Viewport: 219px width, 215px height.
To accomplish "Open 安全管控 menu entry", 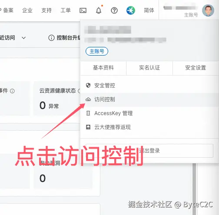I will pyautogui.click(x=149, y=86).
